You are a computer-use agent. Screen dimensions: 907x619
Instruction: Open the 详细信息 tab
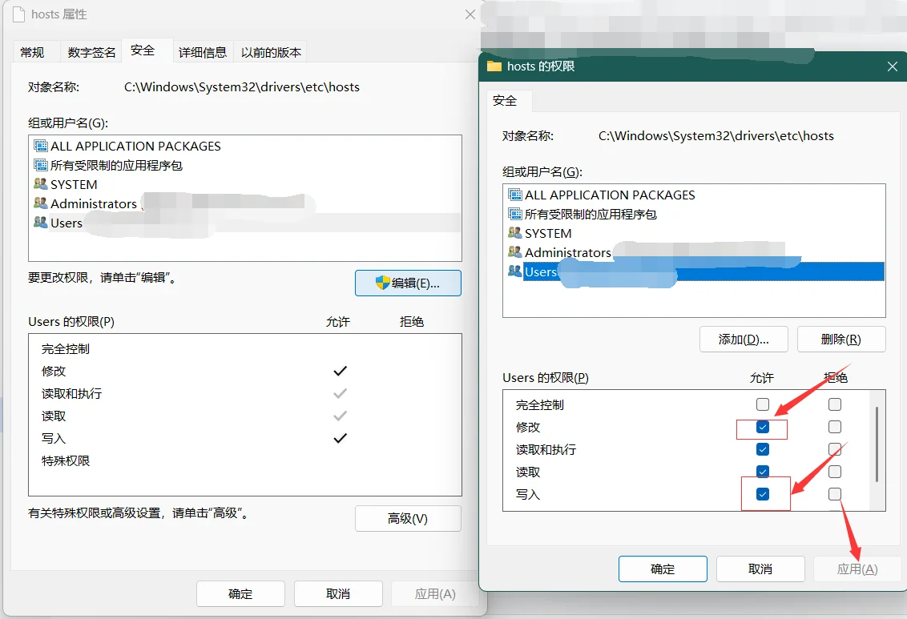click(202, 52)
